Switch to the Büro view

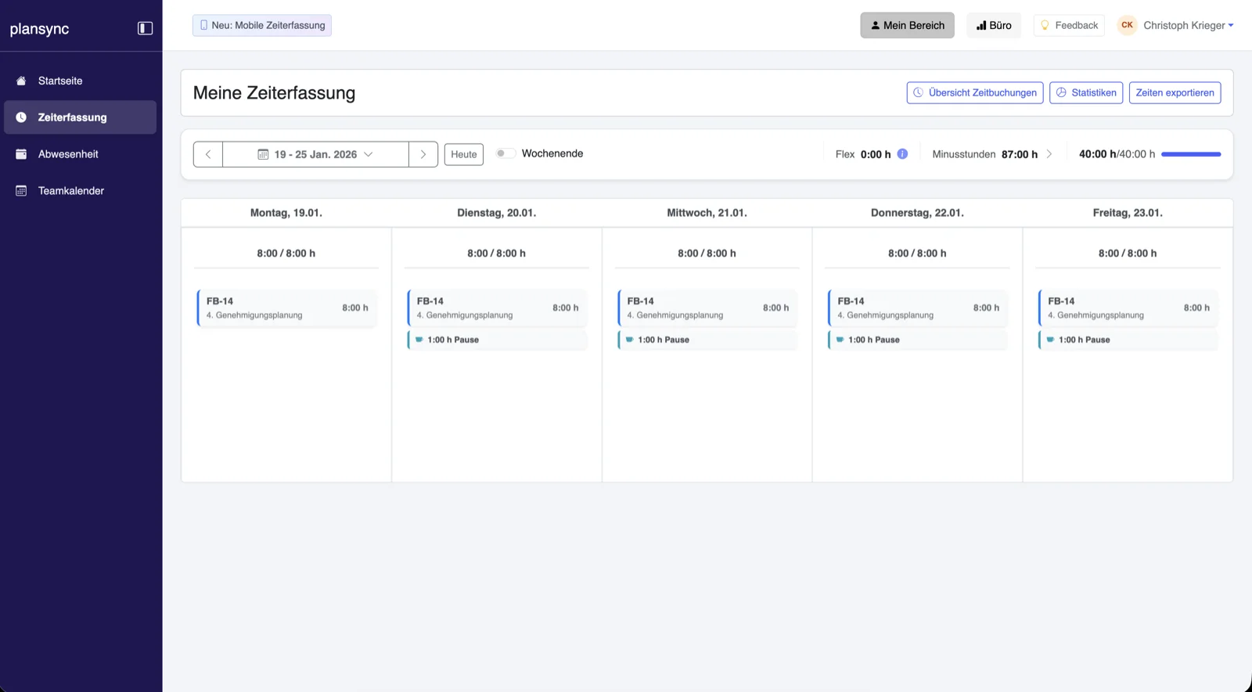coord(994,25)
